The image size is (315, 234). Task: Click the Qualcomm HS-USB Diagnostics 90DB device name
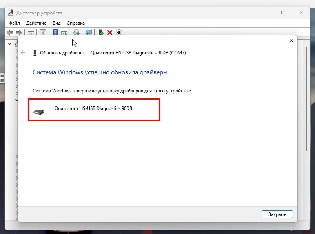point(93,108)
